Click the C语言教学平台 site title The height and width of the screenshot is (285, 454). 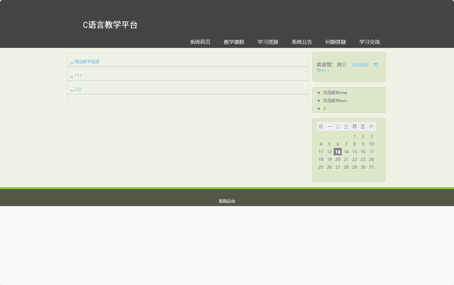tap(110, 25)
